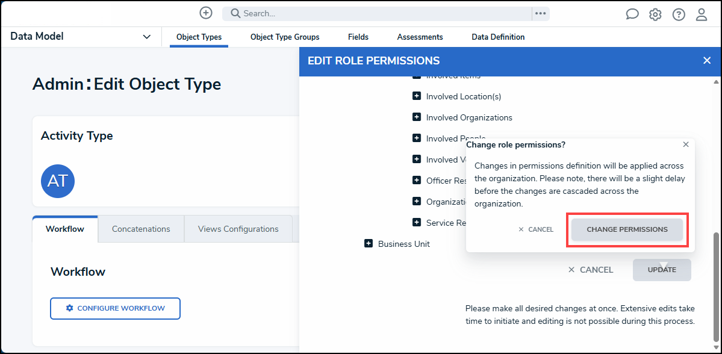Open the quick create plus icon
This screenshot has height=354, width=722.
point(205,13)
